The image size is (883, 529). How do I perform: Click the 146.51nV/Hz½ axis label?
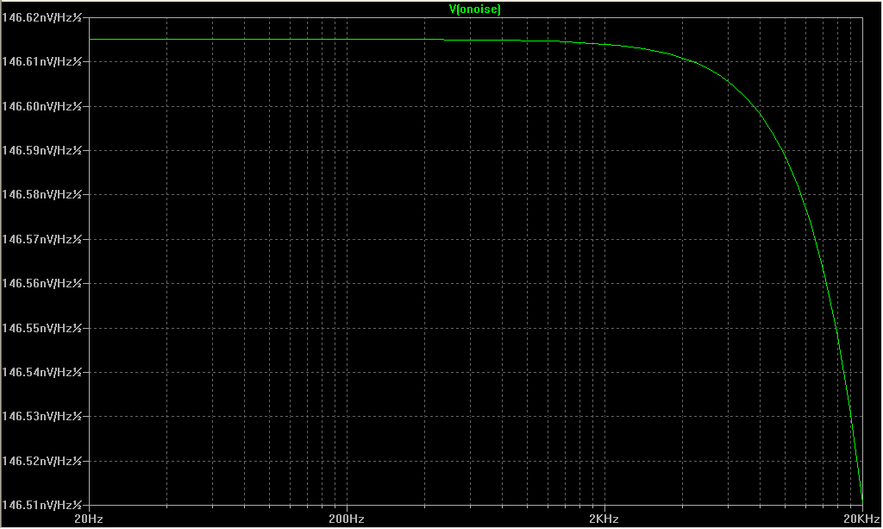[x=42, y=505]
